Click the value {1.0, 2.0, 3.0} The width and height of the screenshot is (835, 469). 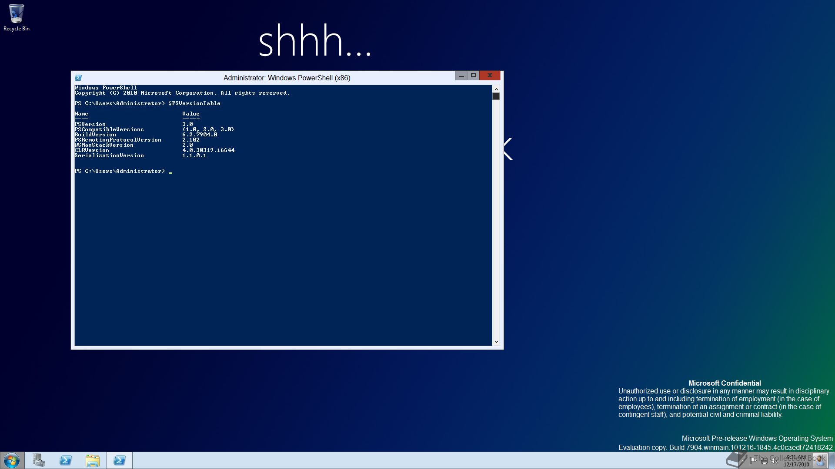[208, 129]
